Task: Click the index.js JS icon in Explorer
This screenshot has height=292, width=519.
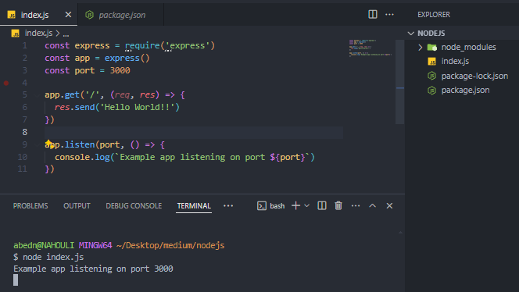Action: tap(431, 62)
